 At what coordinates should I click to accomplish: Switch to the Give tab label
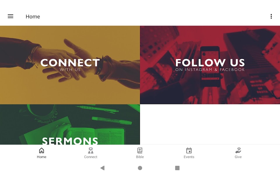click(238, 157)
